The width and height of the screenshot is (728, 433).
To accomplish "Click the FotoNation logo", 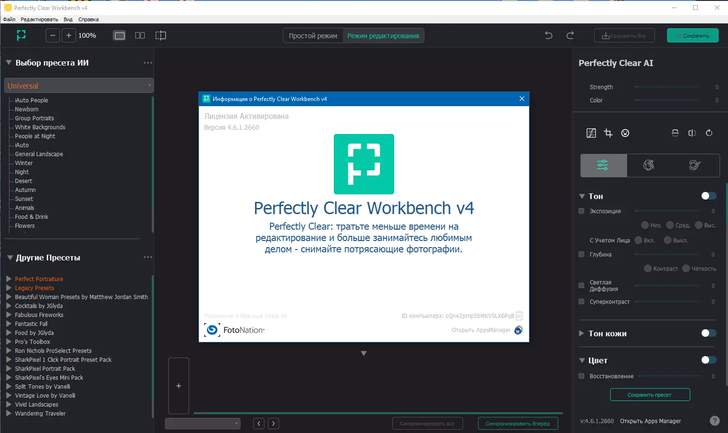I will pos(234,330).
